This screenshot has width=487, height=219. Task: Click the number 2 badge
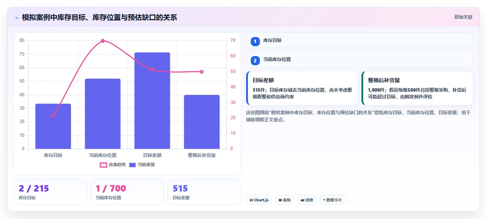click(255, 60)
